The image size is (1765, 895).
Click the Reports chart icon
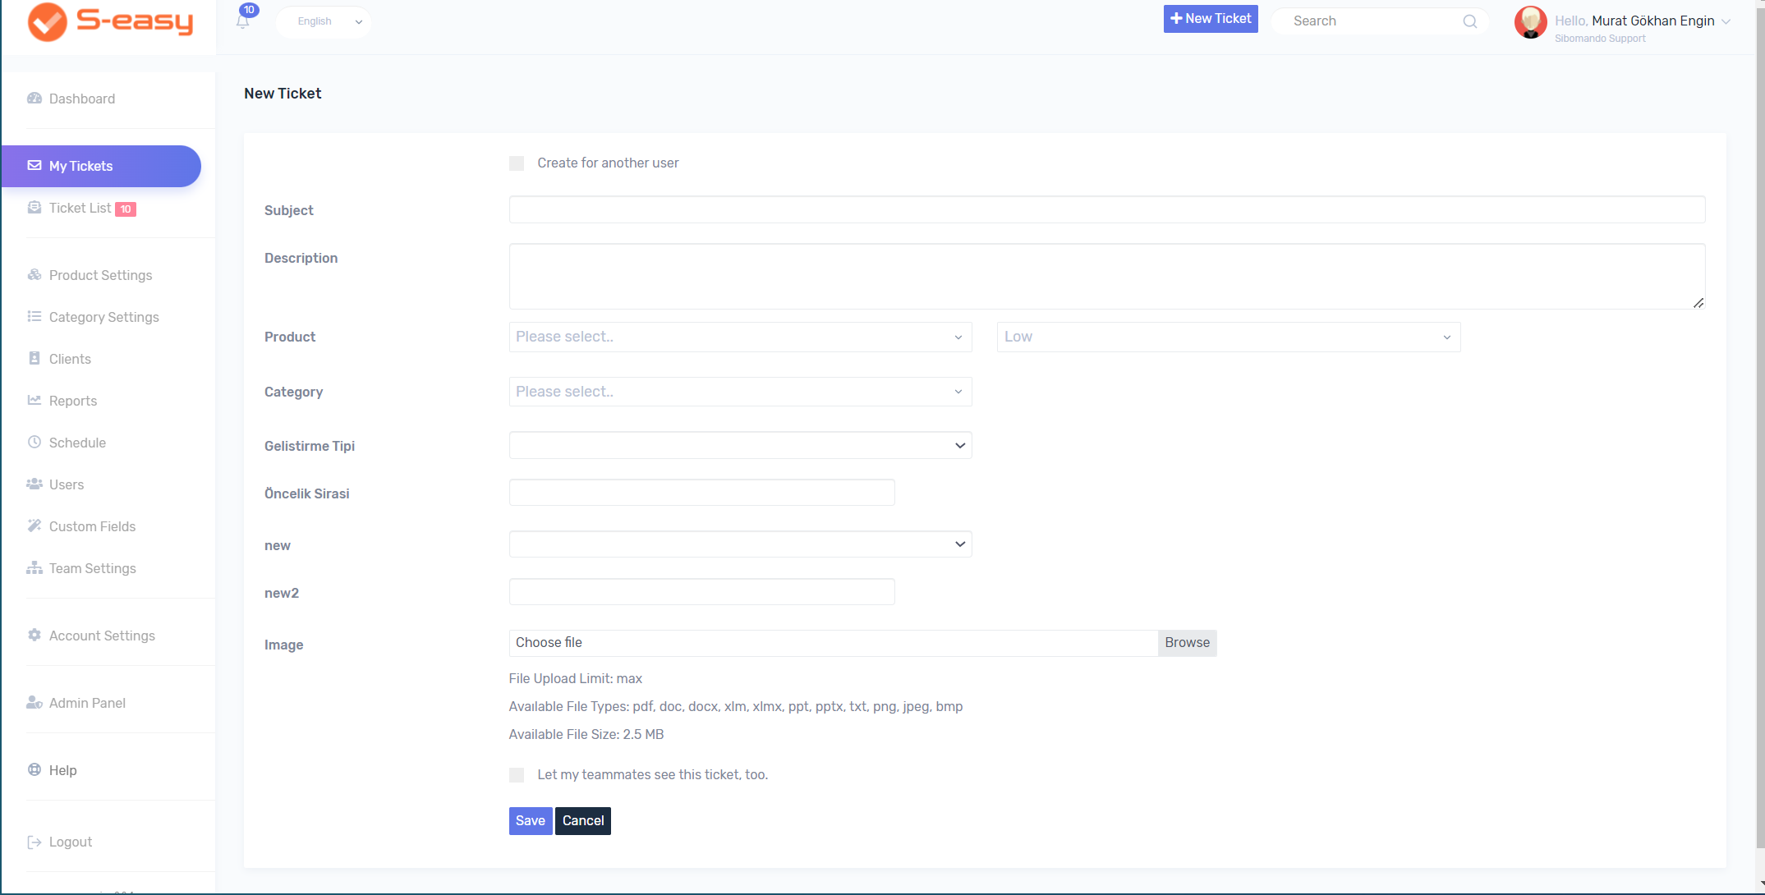coord(34,401)
